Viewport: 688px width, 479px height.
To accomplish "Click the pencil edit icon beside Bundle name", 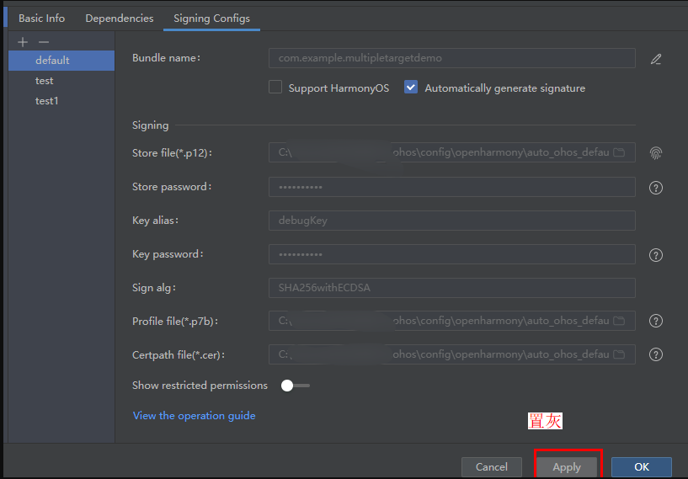I will pos(655,59).
